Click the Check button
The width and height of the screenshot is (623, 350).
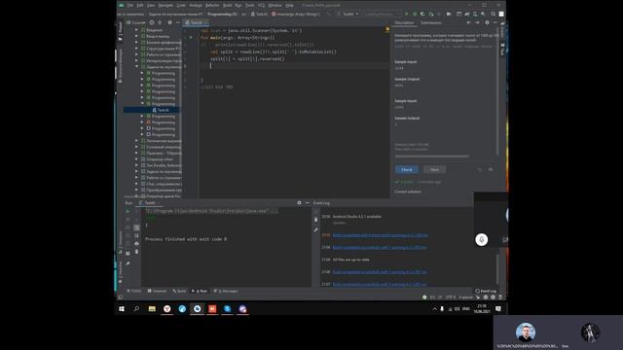[x=407, y=169]
